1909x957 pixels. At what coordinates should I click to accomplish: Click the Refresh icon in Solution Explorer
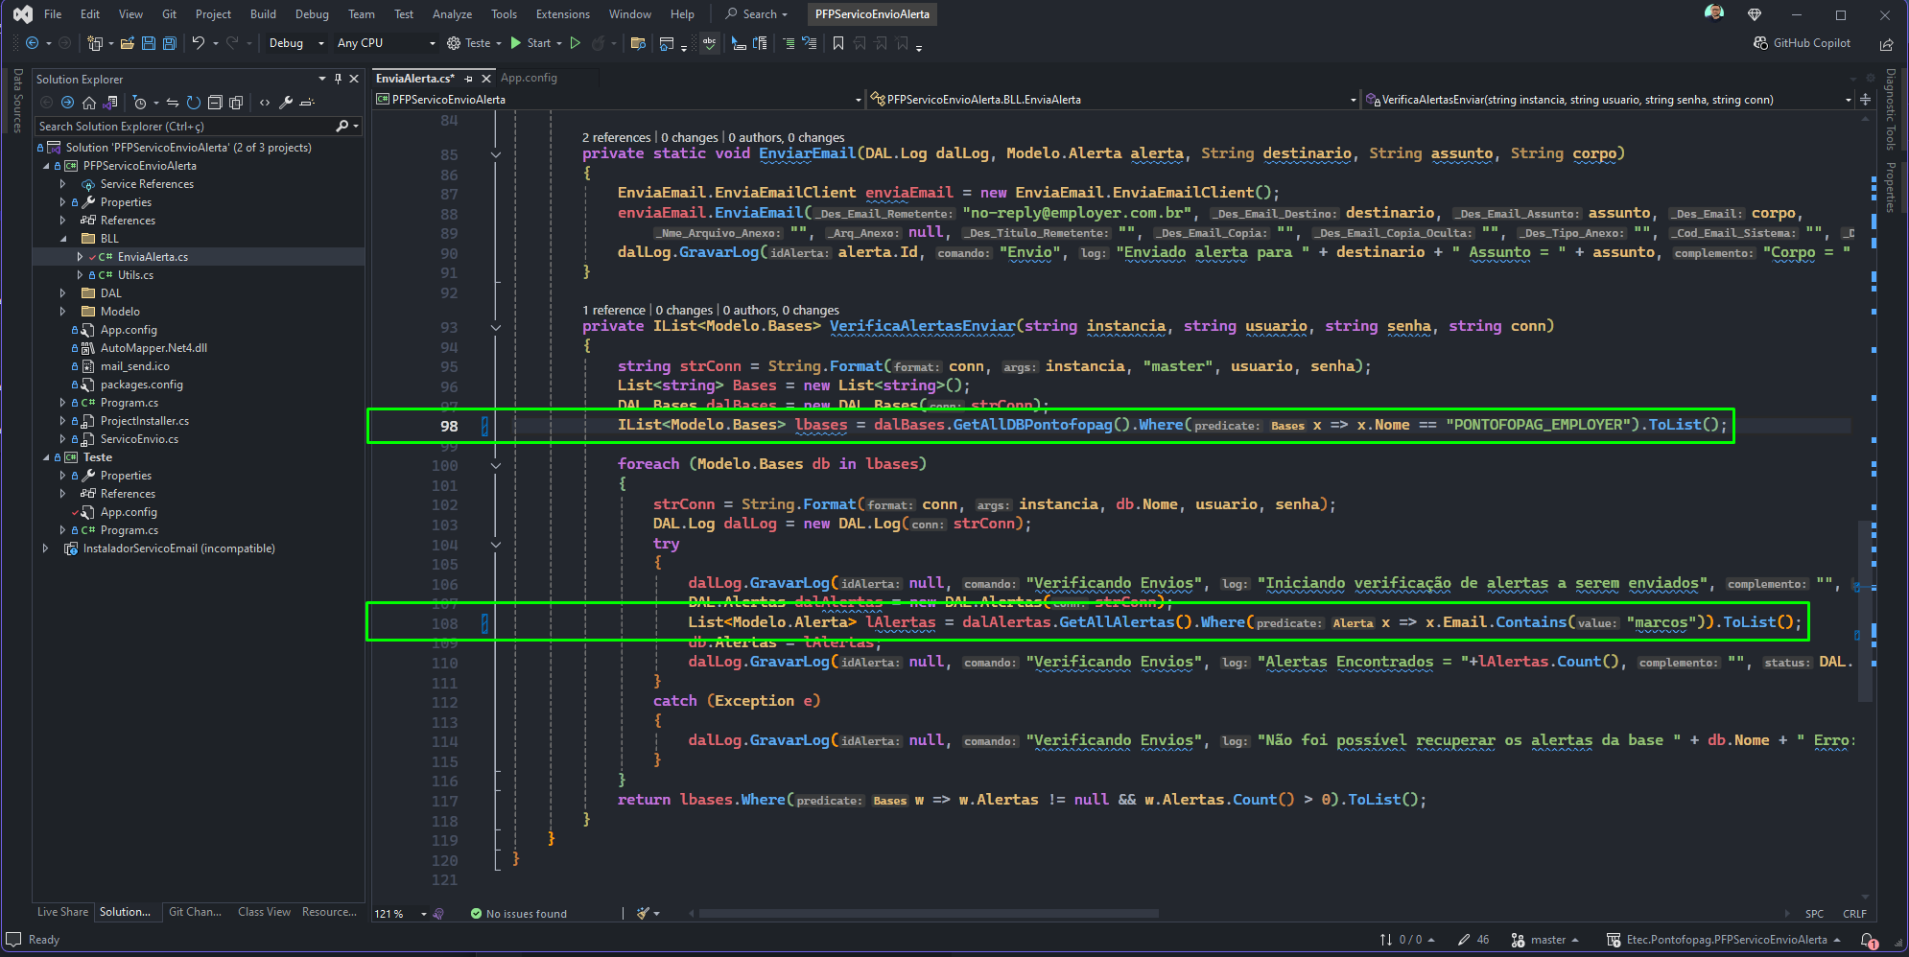[x=194, y=103]
